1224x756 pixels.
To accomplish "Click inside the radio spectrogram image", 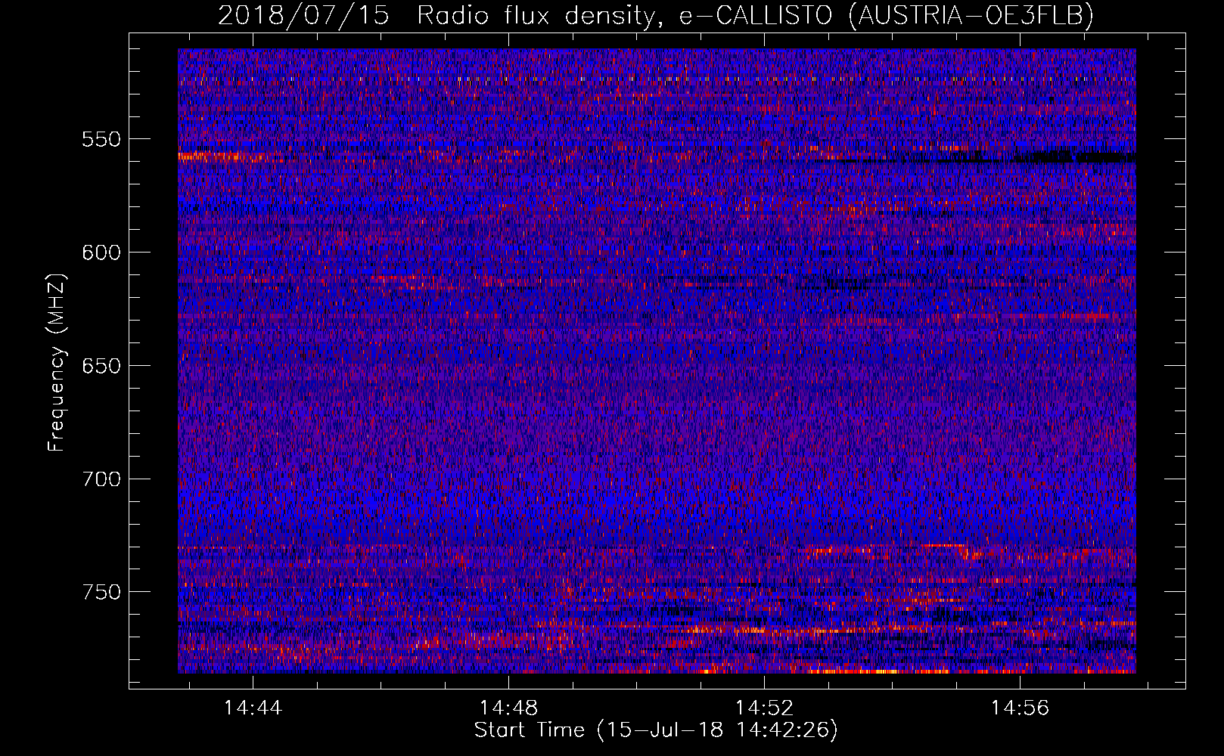I will [x=657, y=361].
